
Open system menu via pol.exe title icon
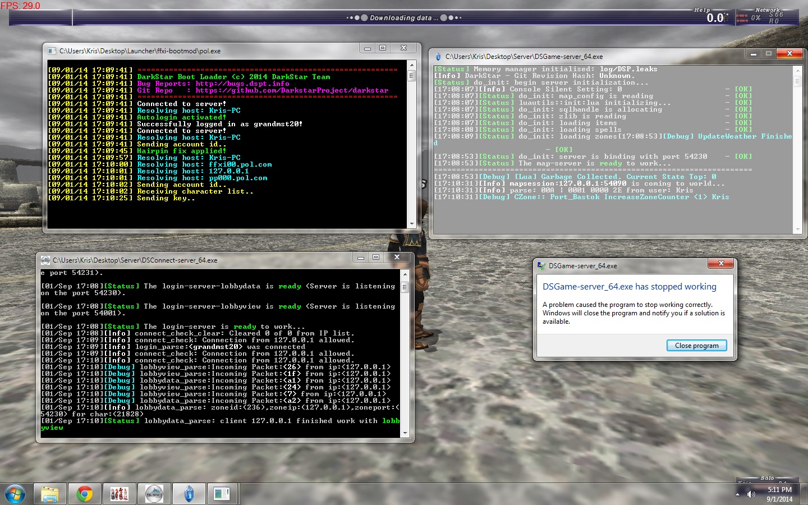(52, 51)
